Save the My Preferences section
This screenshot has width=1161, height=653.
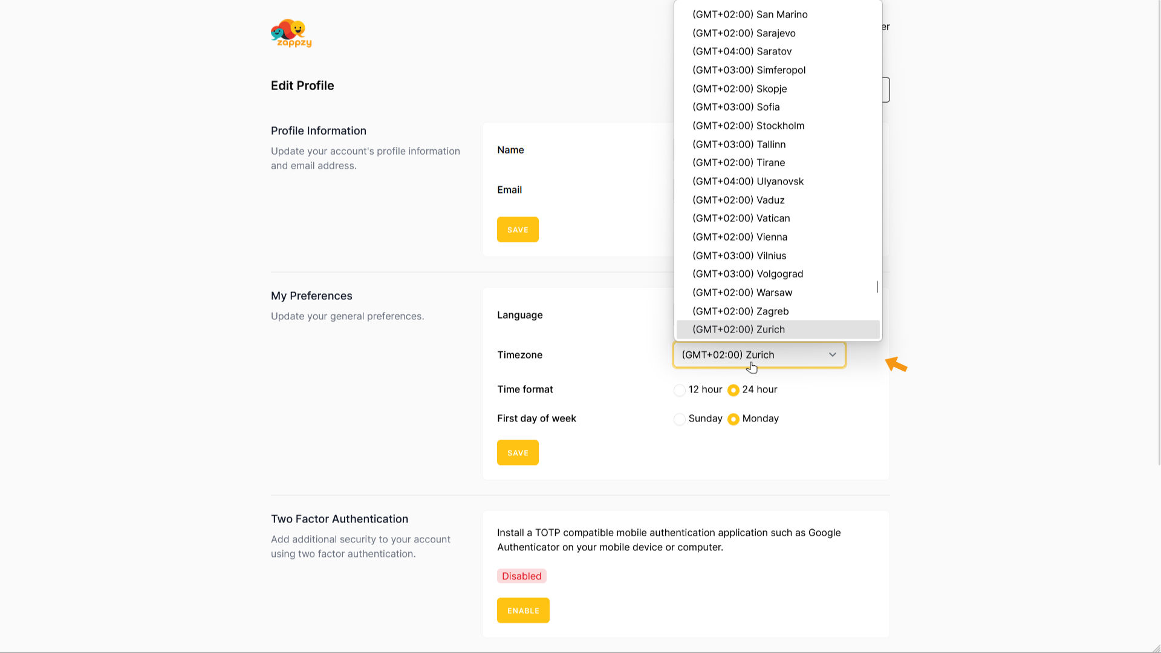point(518,453)
